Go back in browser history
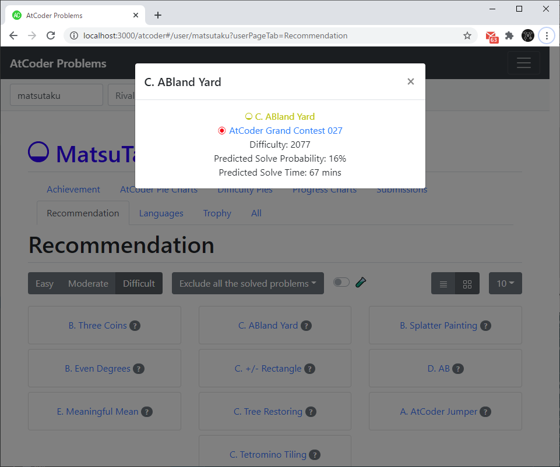This screenshot has height=467, width=560. click(13, 35)
